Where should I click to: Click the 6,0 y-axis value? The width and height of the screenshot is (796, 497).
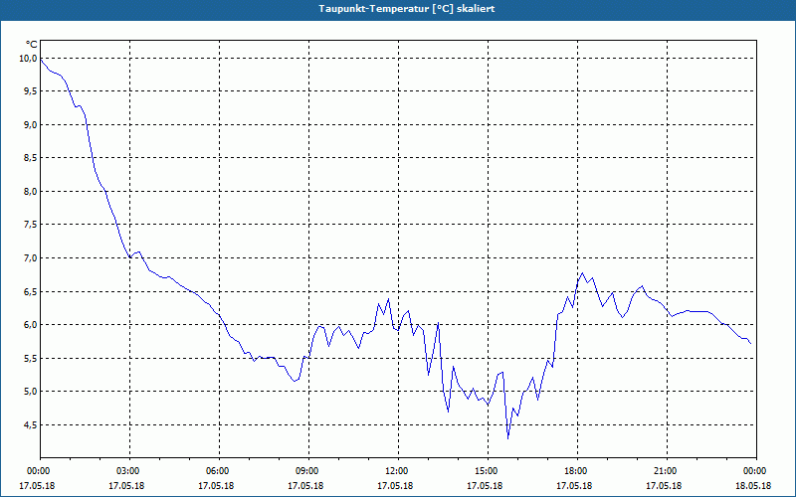click(31, 325)
